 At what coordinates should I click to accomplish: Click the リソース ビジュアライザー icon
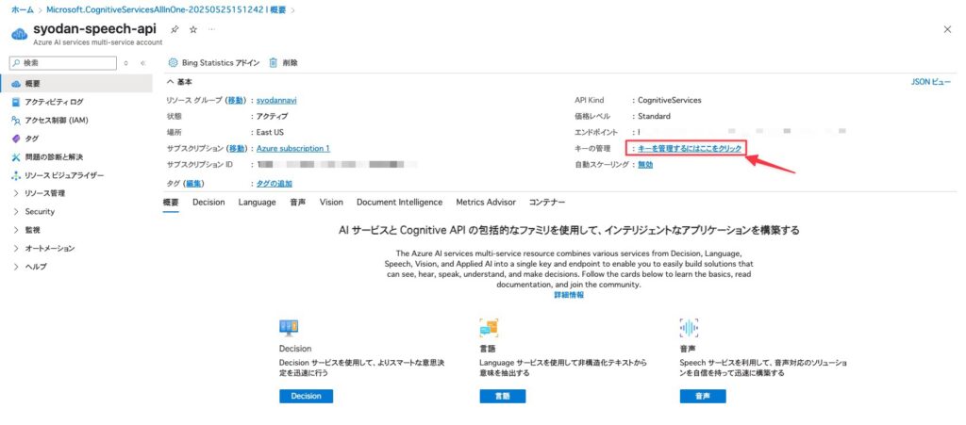pyautogui.click(x=16, y=175)
